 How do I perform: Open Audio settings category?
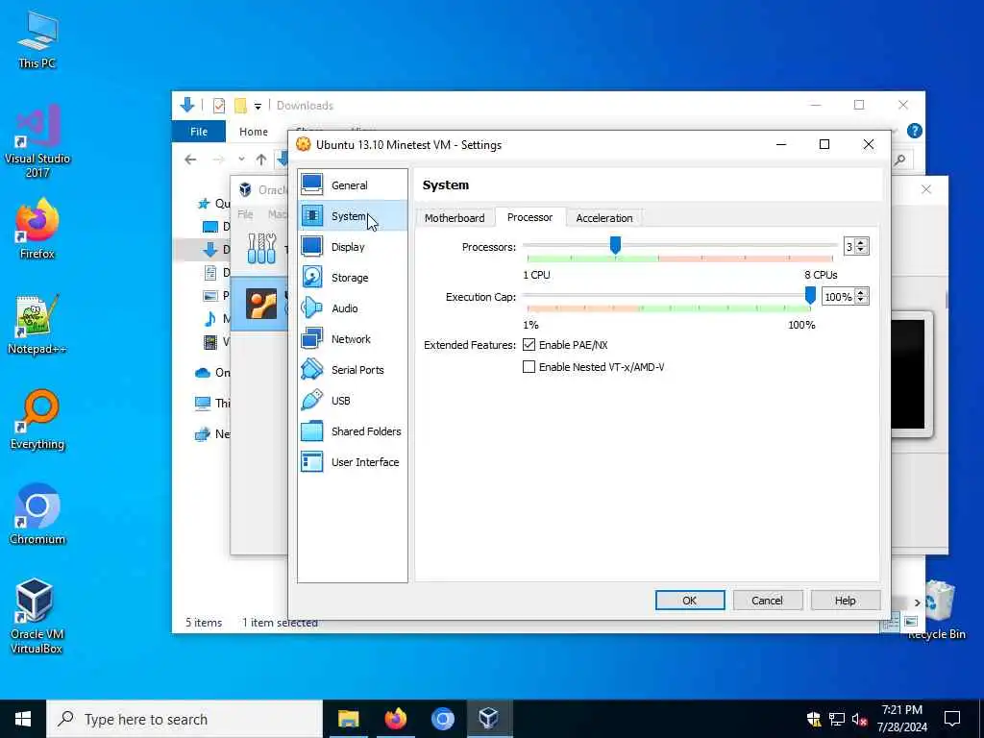(x=352, y=308)
